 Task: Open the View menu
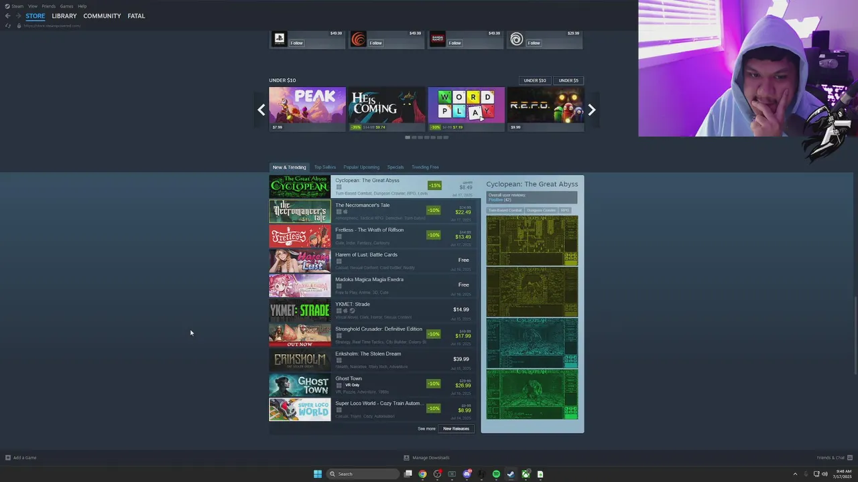click(x=32, y=6)
